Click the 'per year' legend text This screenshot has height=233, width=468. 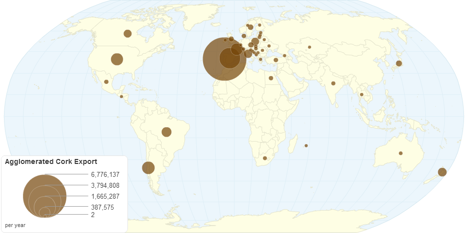(x=15, y=225)
